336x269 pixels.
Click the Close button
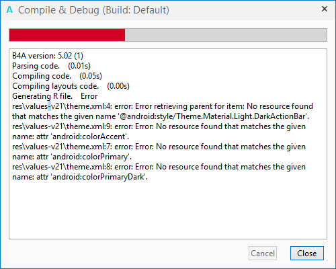pos(307,254)
